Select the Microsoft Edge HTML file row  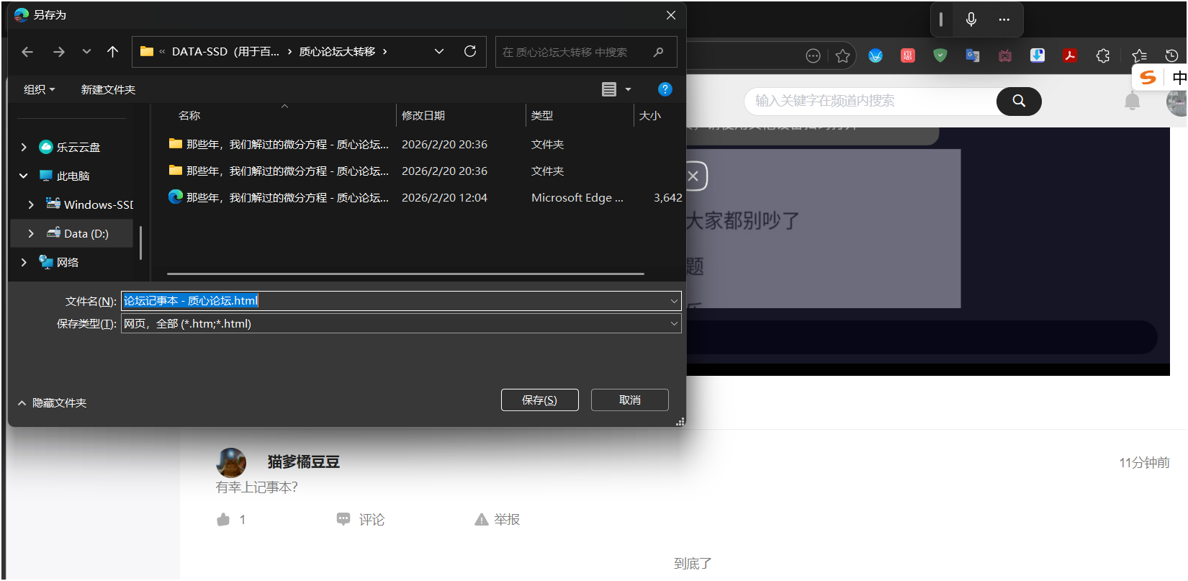point(425,197)
